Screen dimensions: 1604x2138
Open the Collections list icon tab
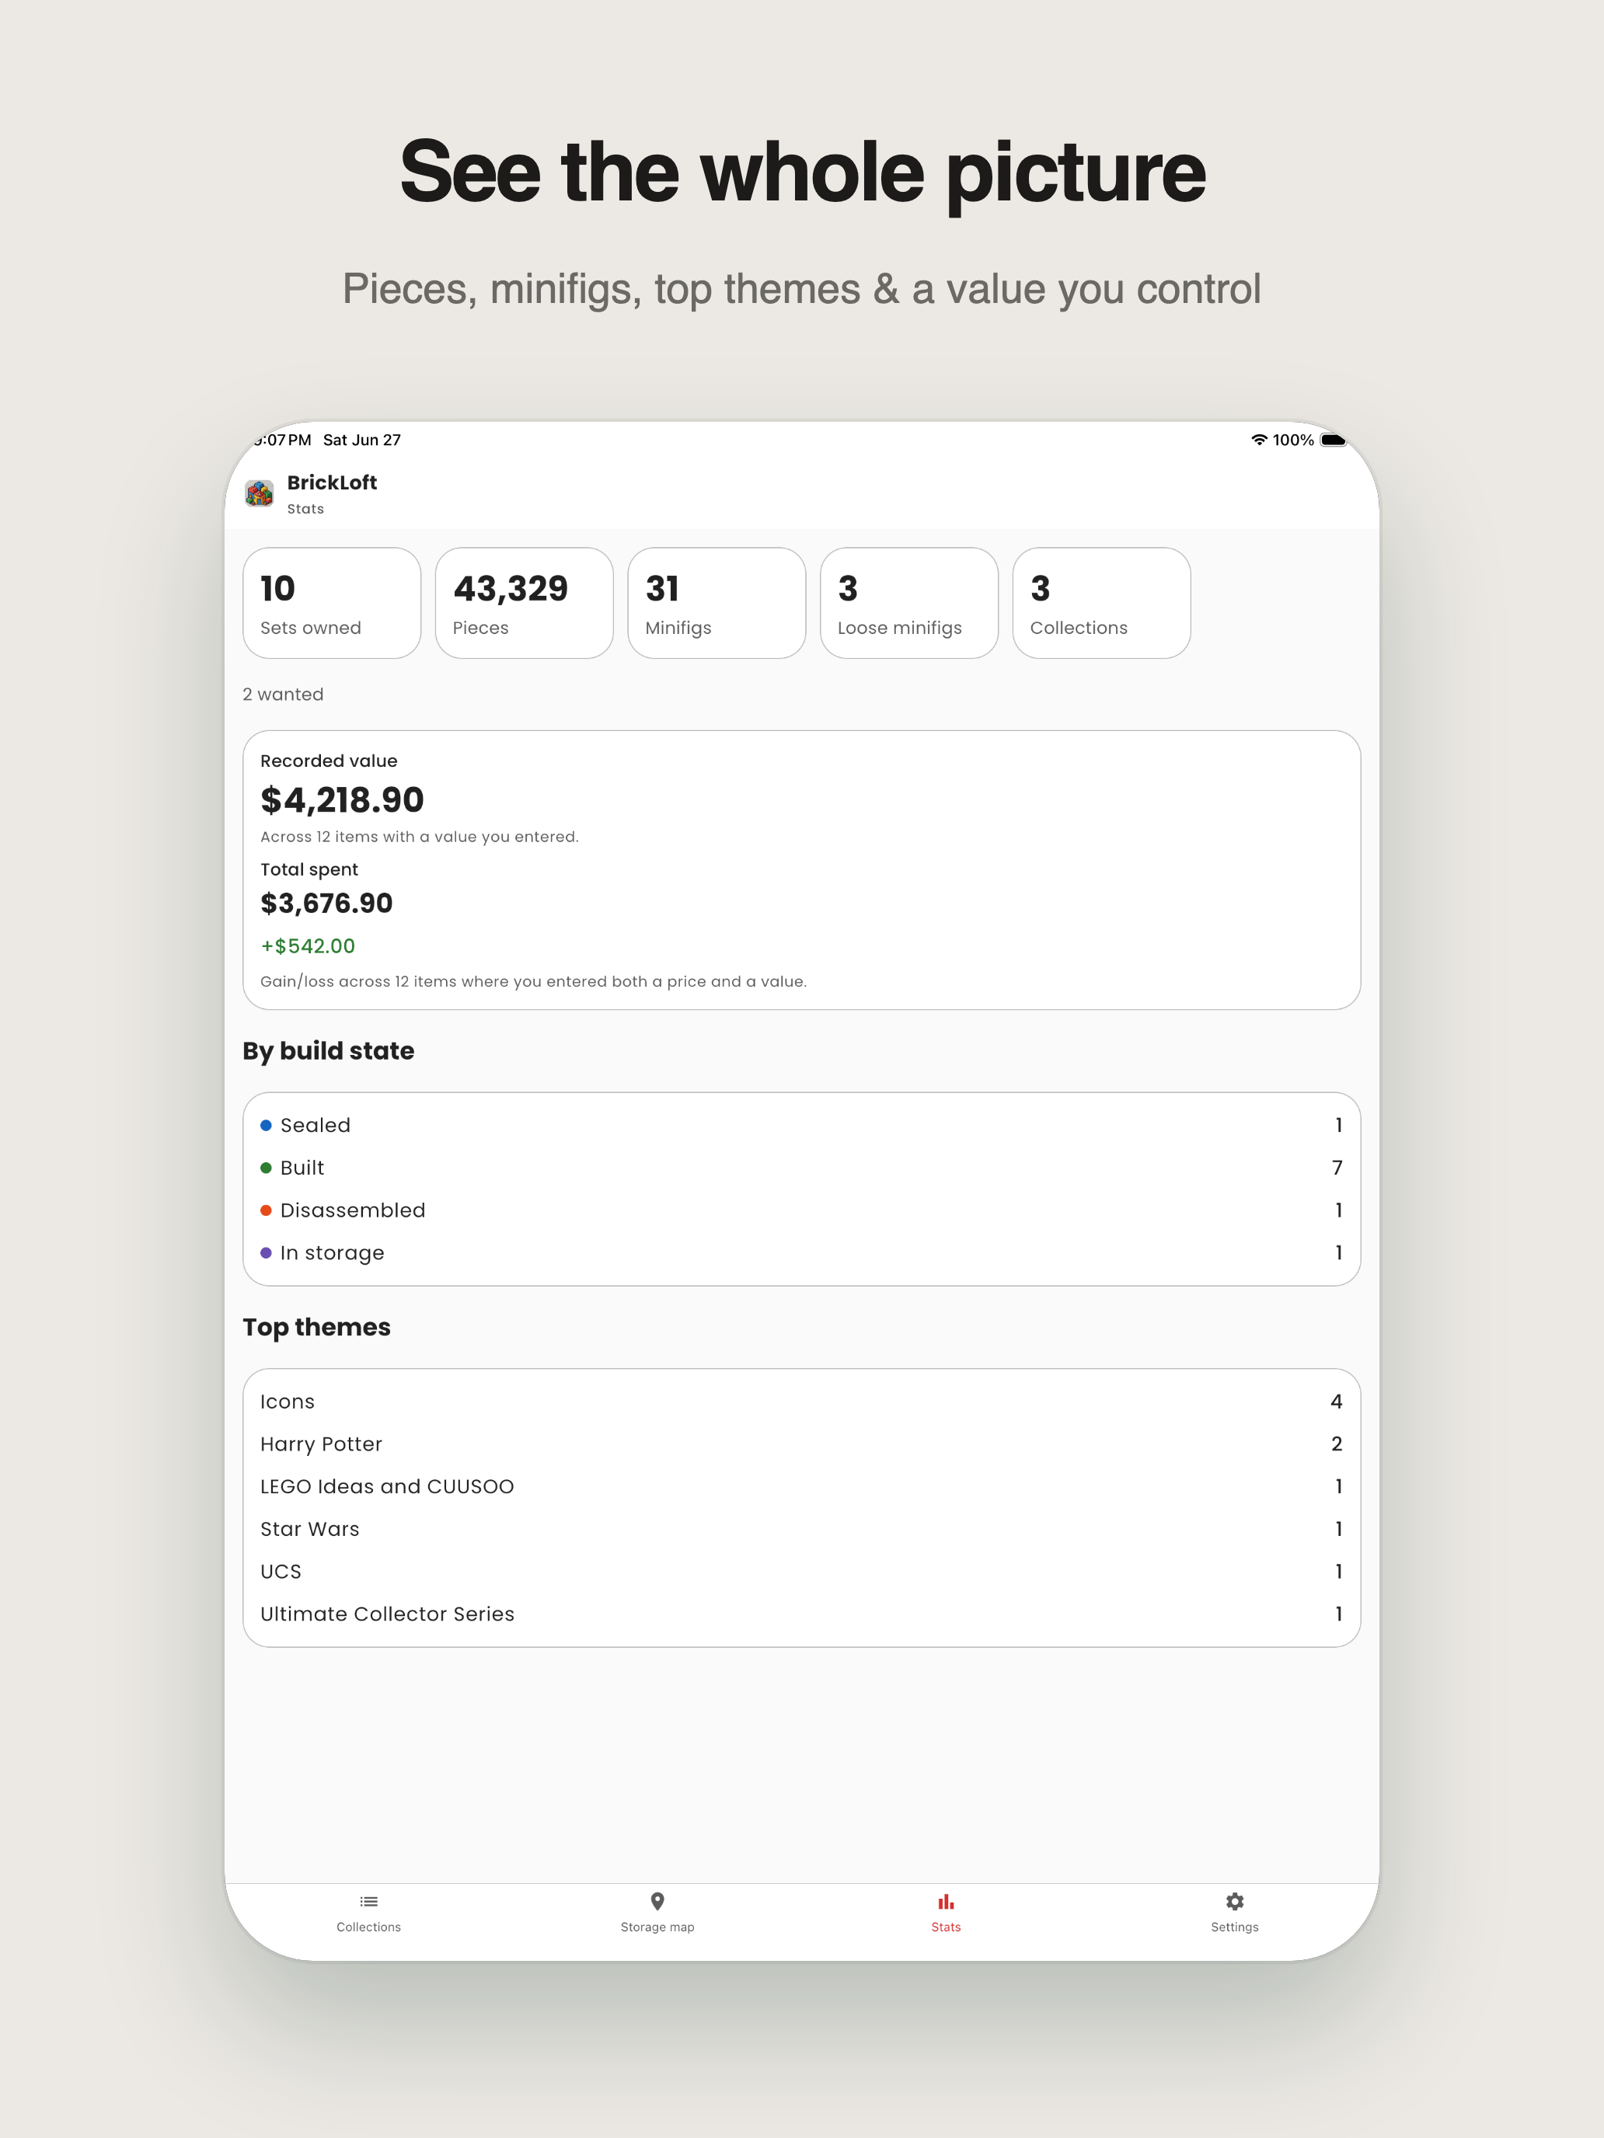click(x=368, y=1901)
